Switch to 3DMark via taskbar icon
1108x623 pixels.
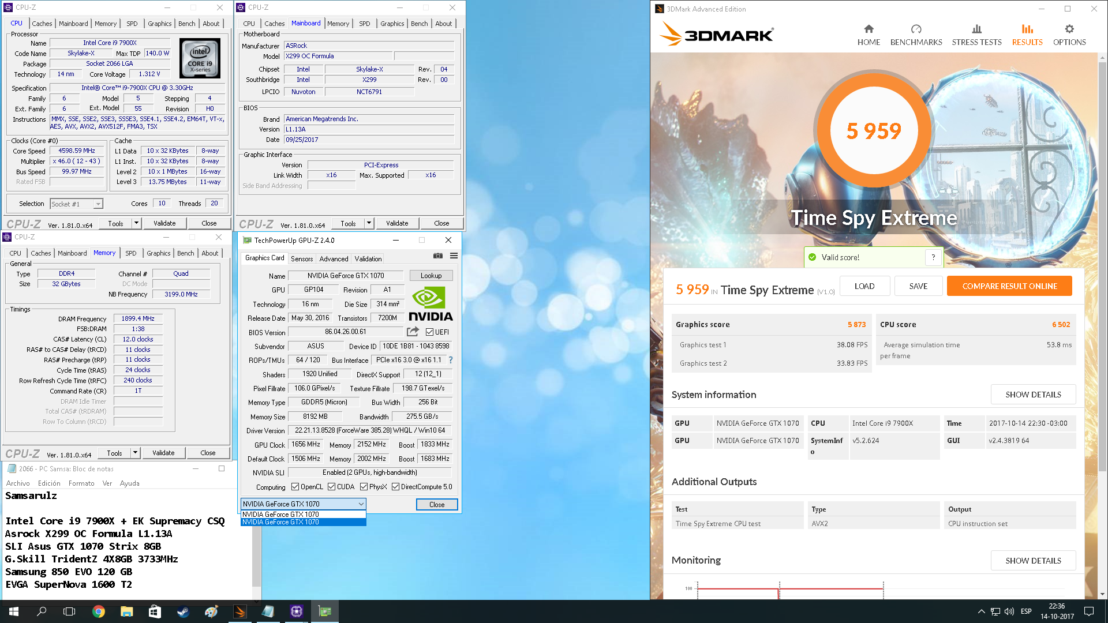coord(239,611)
